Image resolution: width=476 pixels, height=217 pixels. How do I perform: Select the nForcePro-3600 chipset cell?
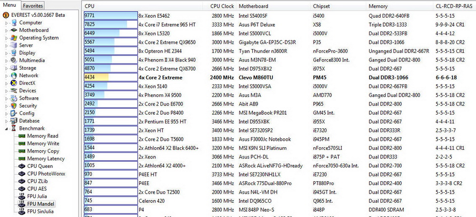(x=330, y=51)
